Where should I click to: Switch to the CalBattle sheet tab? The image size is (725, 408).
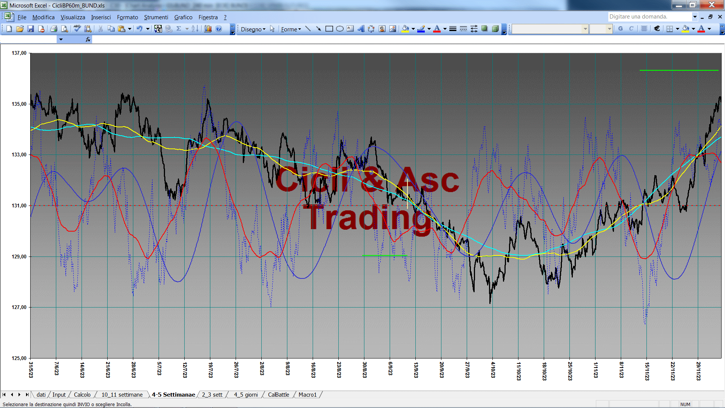[278, 394]
